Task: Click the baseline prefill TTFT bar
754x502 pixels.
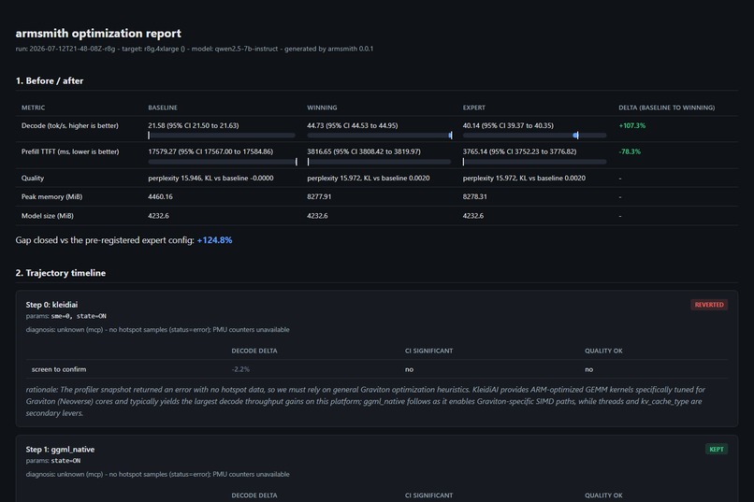Action: click(x=222, y=162)
